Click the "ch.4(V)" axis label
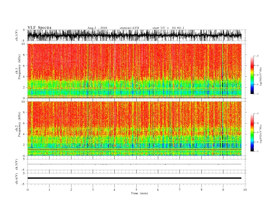 pos(17,179)
